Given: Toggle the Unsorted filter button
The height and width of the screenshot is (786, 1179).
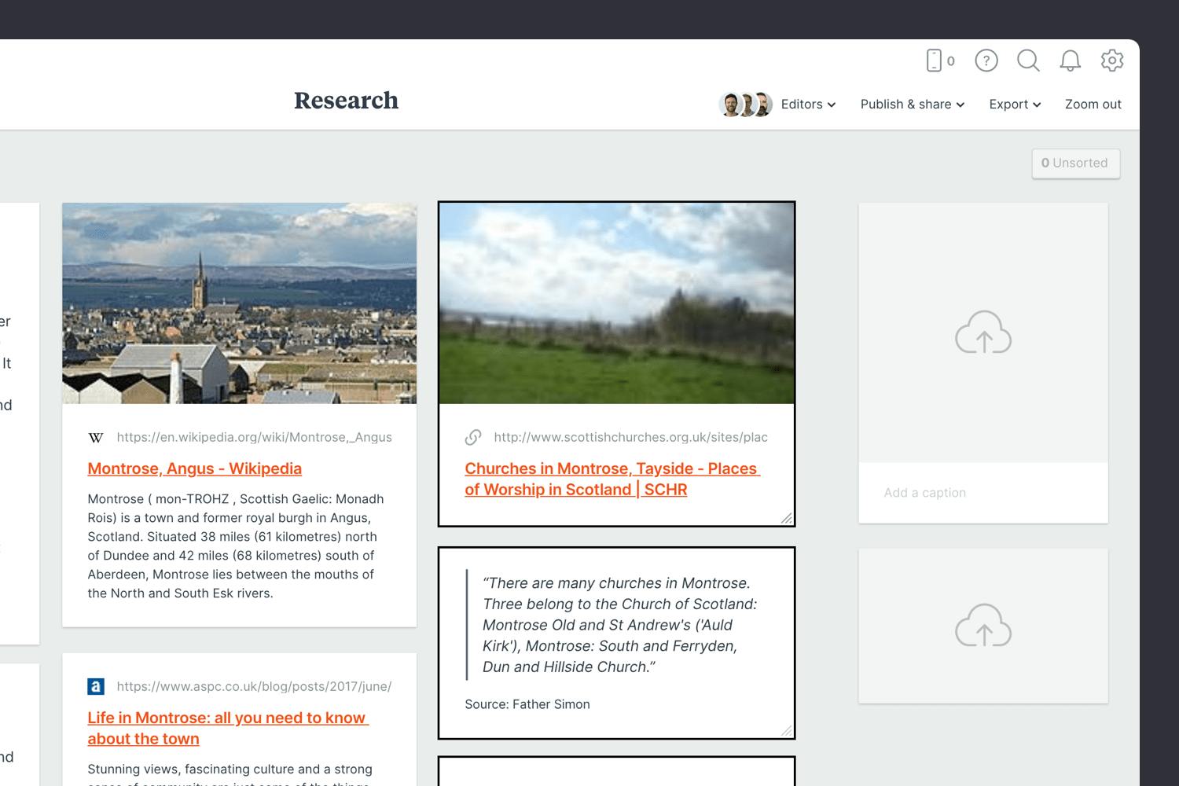Looking at the screenshot, I should 1076,163.
